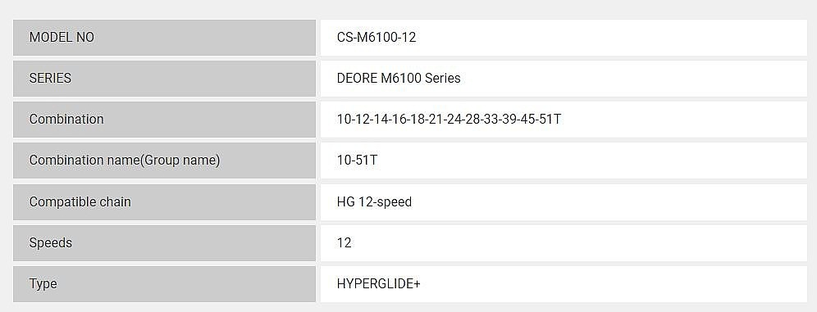This screenshot has height=312, width=817.
Task: Click the Type label cell
Action: [164, 284]
